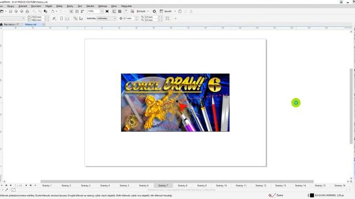Adjust the nudge distance spinner arrows
355x199 pixels.
click(136, 18)
